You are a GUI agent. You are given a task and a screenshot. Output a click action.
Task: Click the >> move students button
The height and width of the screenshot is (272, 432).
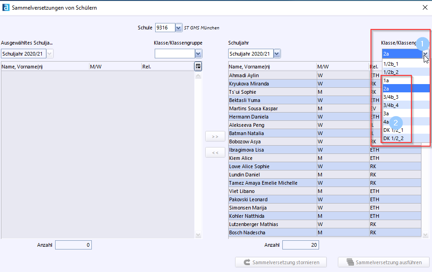(215, 136)
